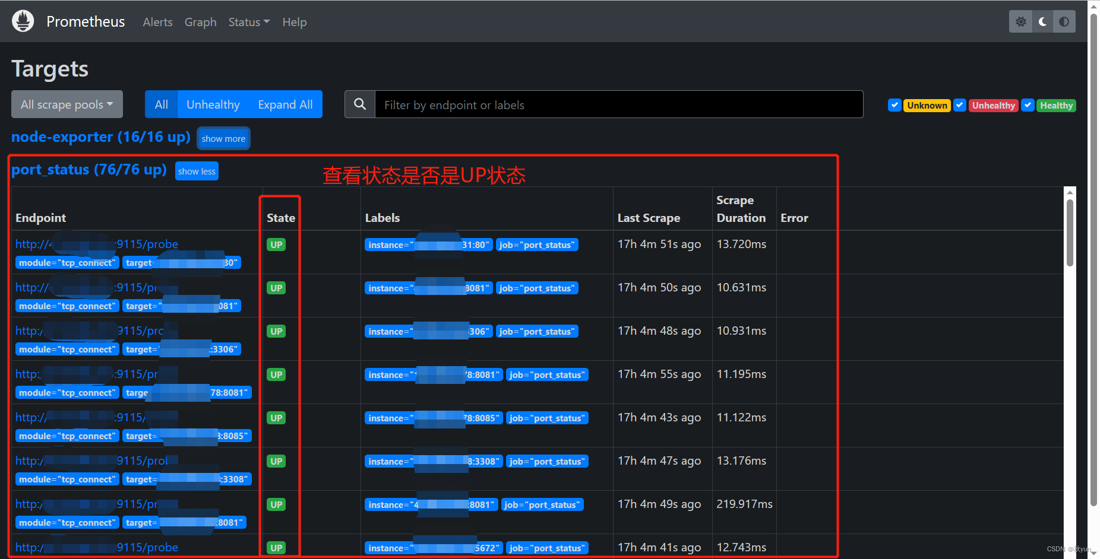This screenshot has width=1100, height=559.
Task: Open the Graph page
Action: pos(200,22)
